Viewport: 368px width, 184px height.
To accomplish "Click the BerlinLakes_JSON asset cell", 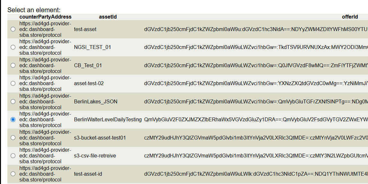I will click(95, 101).
